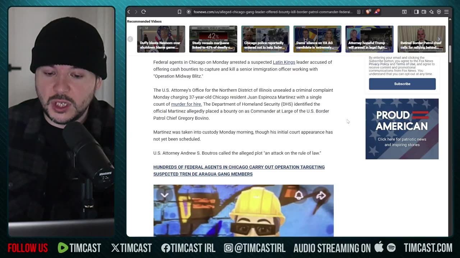The width and height of the screenshot is (460, 258).
Task: Play 'Attorney hopeful Trump will prevail' video
Action: 369,39
